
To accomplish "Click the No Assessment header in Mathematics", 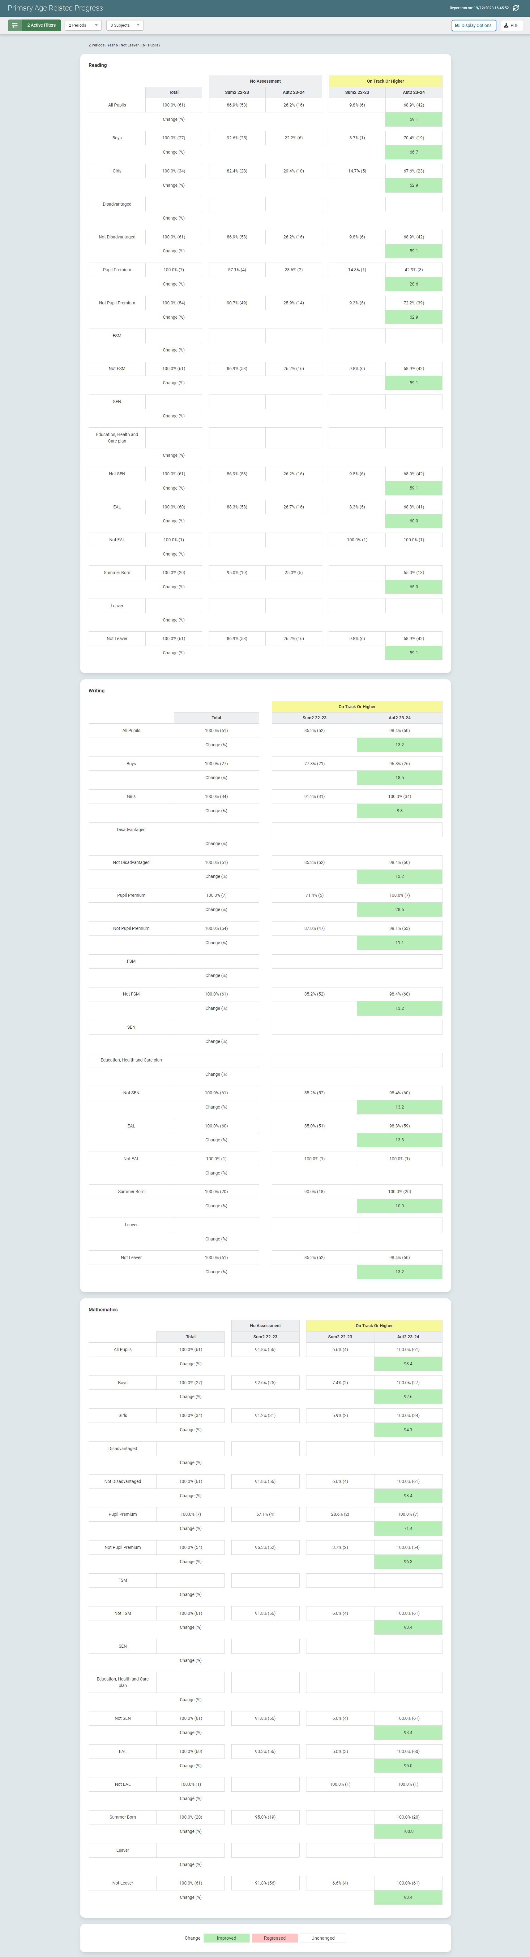I will pyautogui.click(x=265, y=1326).
